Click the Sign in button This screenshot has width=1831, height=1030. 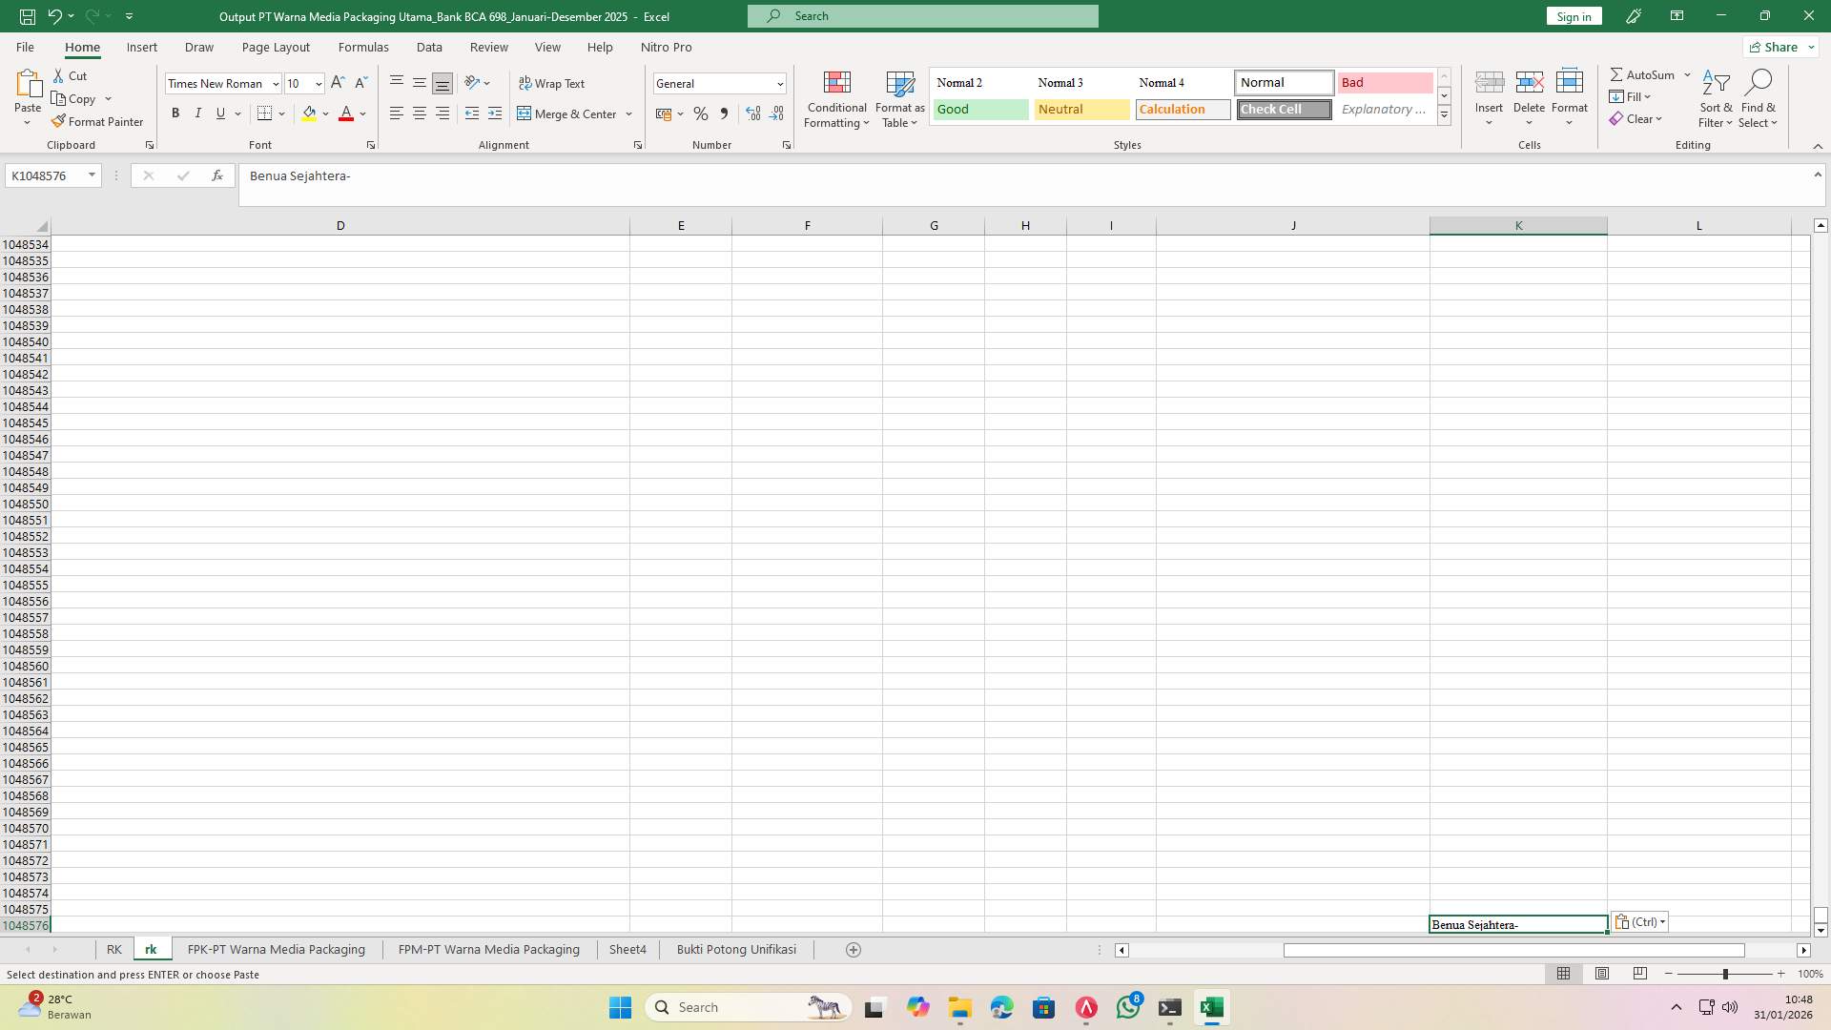click(x=1573, y=16)
